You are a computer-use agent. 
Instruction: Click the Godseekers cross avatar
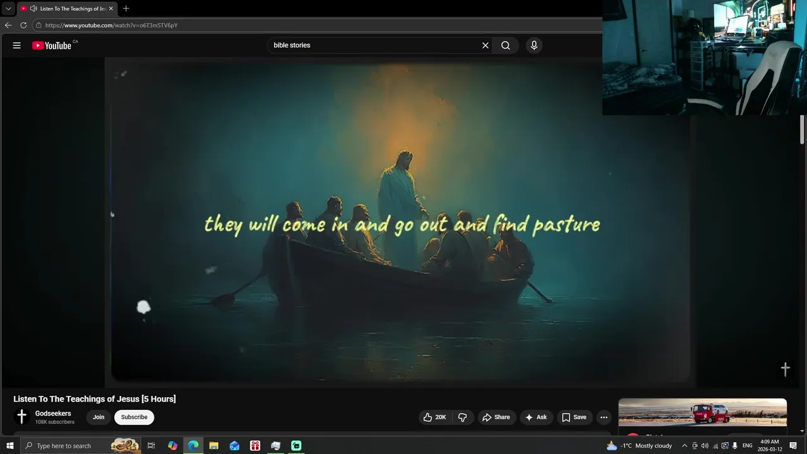[x=21, y=417]
